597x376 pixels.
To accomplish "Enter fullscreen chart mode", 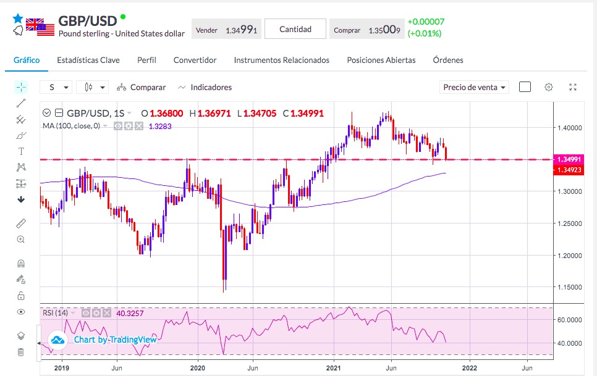I will click(x=573, y=87).
